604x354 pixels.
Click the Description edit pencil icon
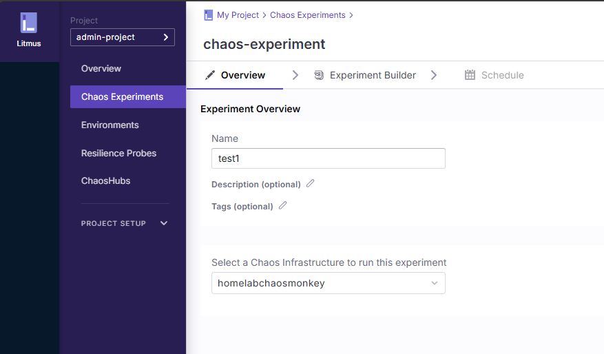(311, 184)
